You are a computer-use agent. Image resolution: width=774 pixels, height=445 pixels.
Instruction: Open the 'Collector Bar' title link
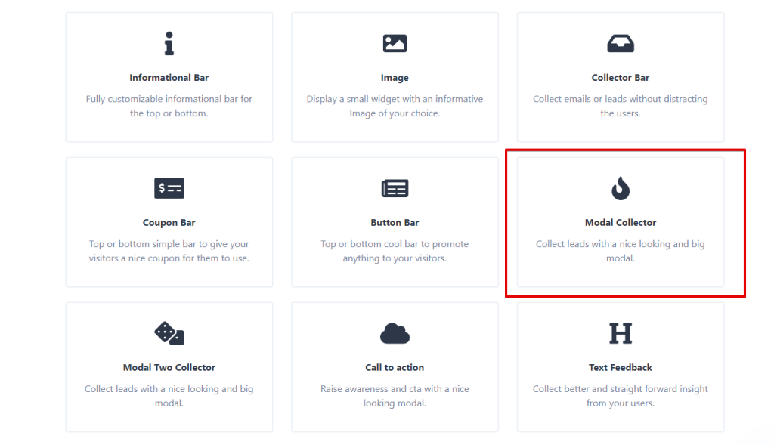click(620, 78)
